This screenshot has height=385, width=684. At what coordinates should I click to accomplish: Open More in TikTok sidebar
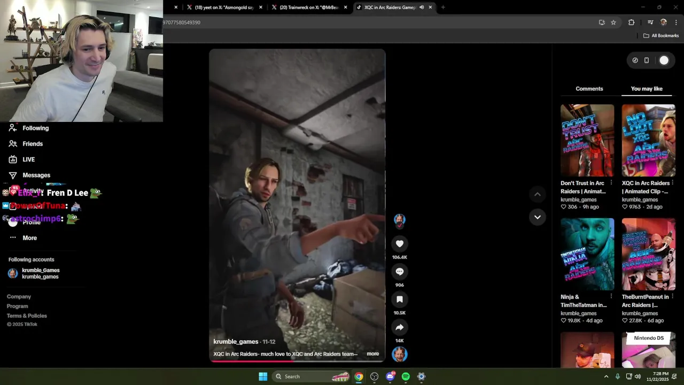coord(24,238)
